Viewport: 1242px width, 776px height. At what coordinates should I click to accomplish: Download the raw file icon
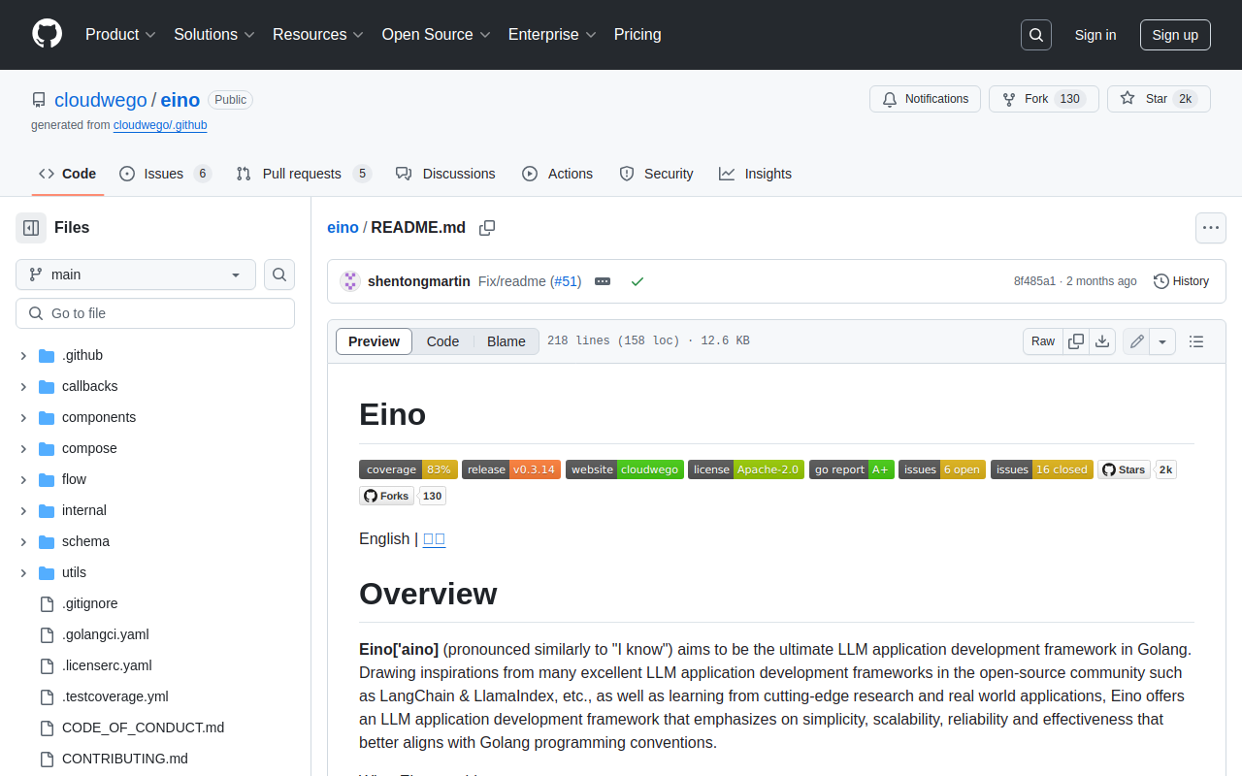click(1102, 341)
